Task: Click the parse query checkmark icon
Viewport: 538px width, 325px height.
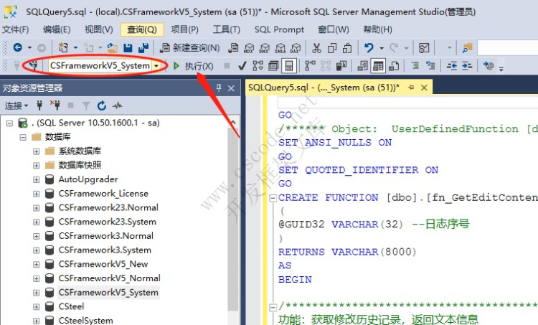Action: (242, 66)
